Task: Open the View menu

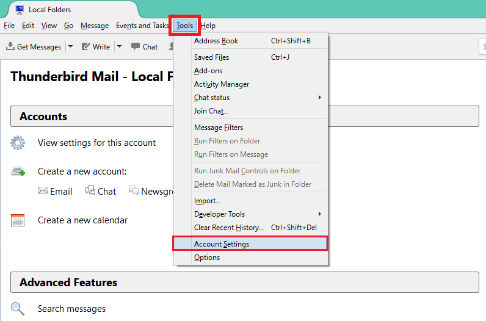Action: tap(49, 26)
